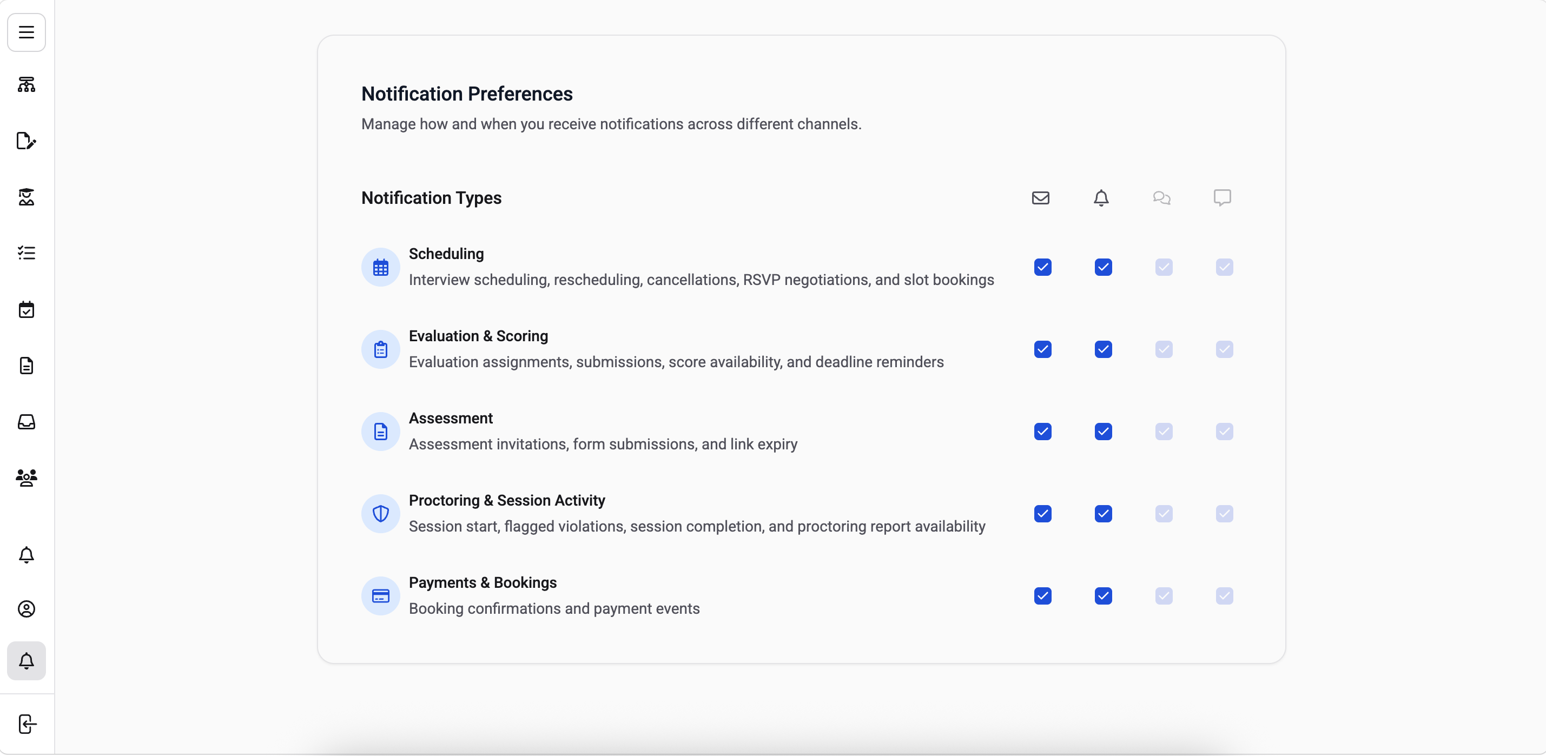Open the hamburger menu in sidebar

click(27, 32)
